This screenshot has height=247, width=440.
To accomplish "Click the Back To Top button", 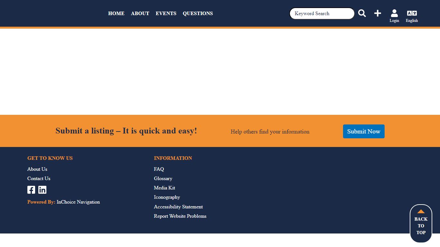I will click(x=421, y=224).
